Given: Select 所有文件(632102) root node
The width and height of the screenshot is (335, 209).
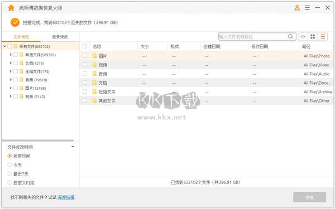Looking at the screenshot, I should click(x=35, y=46).
